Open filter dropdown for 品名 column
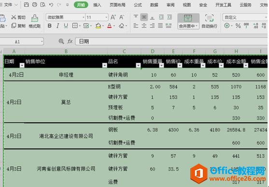269x187 pixels. (x=138, y=65)
